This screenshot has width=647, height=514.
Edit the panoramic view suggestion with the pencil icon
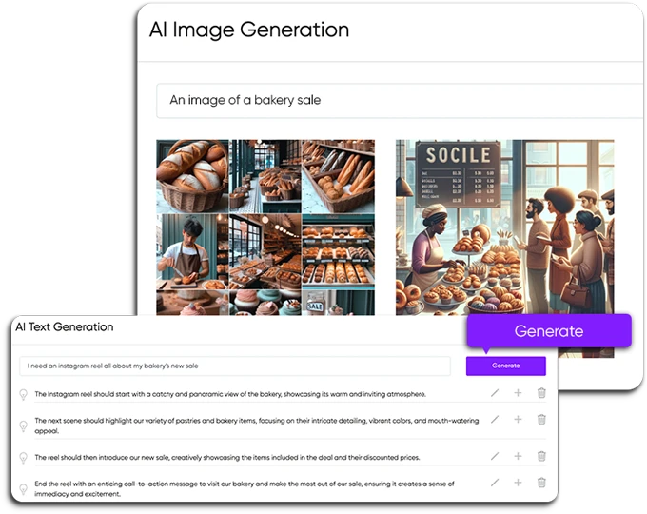click(495, 393)
